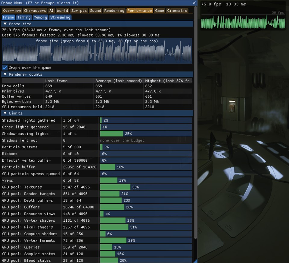Click the Performance tab
The height and width of the screenshot is (263, 289).
click(139, 11)
